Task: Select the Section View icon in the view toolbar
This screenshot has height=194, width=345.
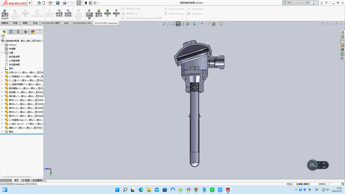Action: pos(178,24)
